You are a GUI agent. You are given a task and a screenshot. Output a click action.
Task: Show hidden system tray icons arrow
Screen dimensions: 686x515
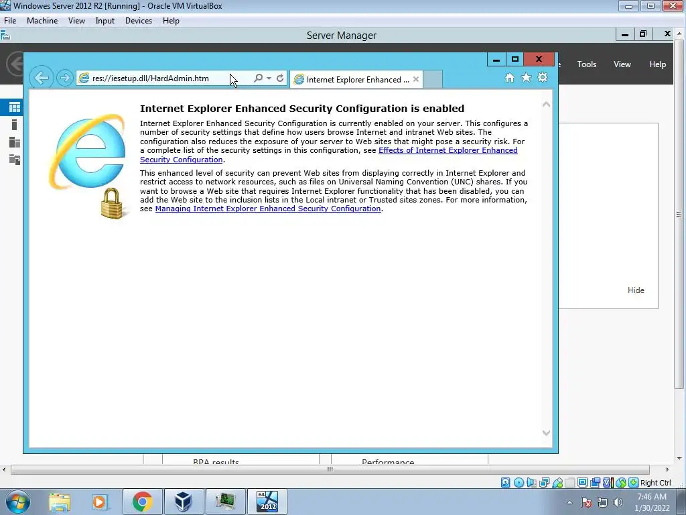pos(569,502)
